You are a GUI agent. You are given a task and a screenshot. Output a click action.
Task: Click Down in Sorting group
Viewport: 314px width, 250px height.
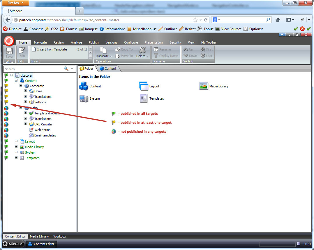[190, 56]
